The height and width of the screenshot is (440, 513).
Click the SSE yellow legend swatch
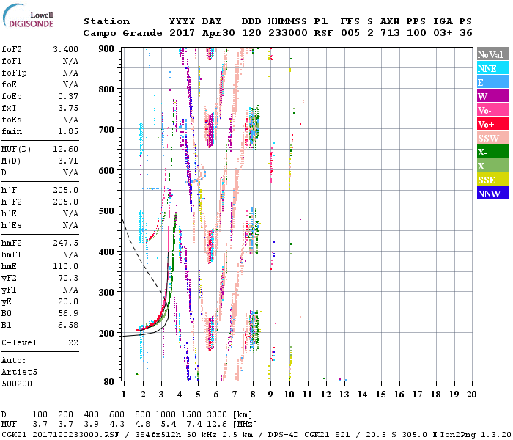click(491, 180)
